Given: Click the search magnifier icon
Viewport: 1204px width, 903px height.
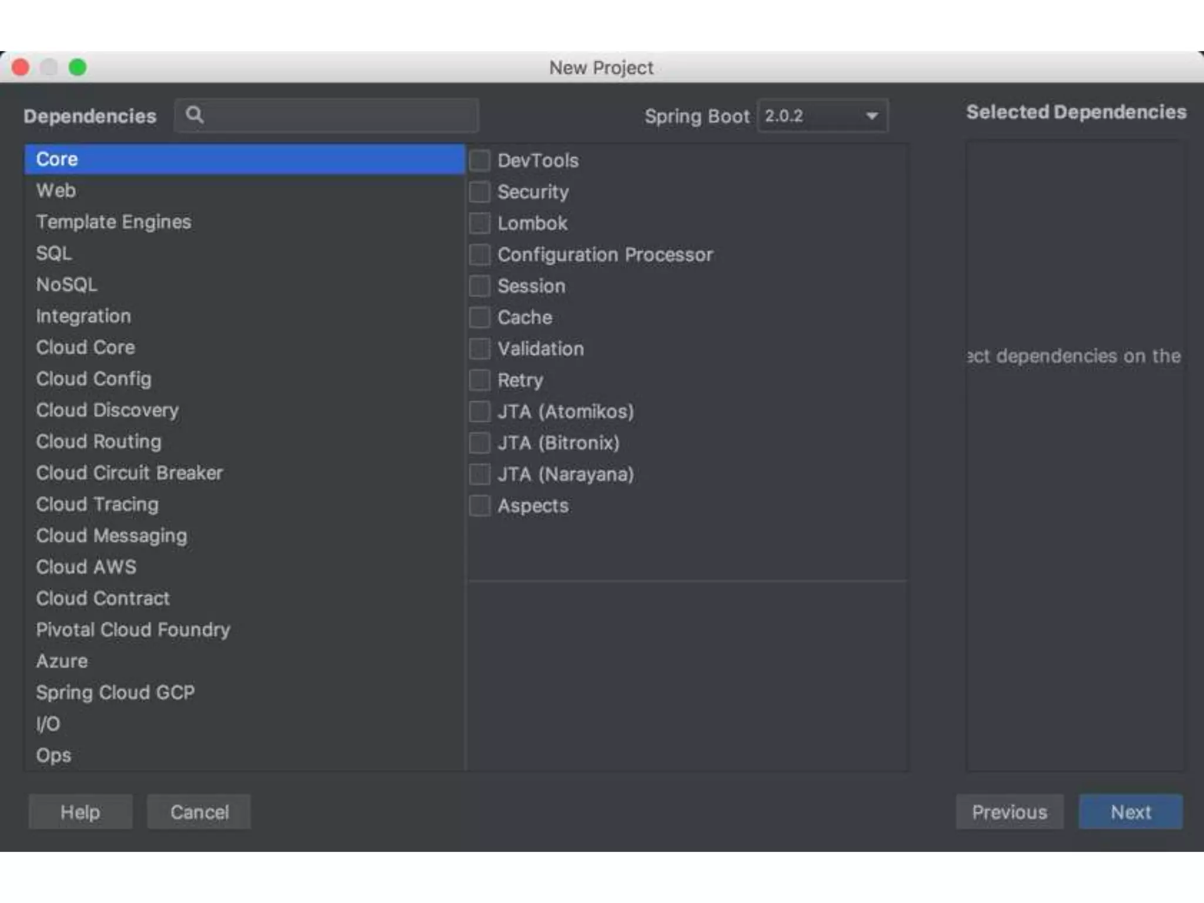Looking at the screenshot, I should click(195, 115).
